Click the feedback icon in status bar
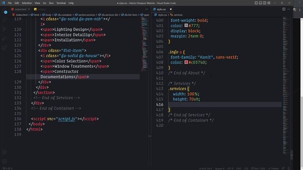The height and width of the screenshot is (170, 303). point(283,168)
